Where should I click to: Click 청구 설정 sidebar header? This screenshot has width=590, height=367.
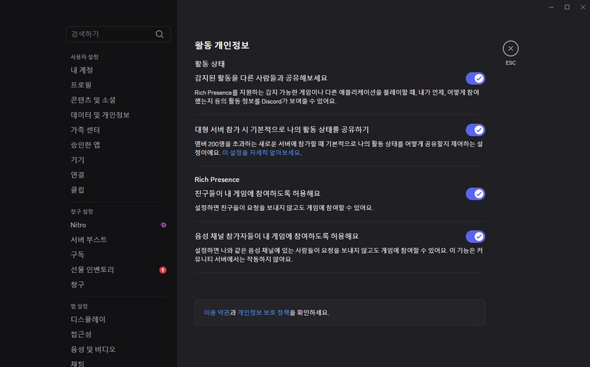click(x=82, y=212)
